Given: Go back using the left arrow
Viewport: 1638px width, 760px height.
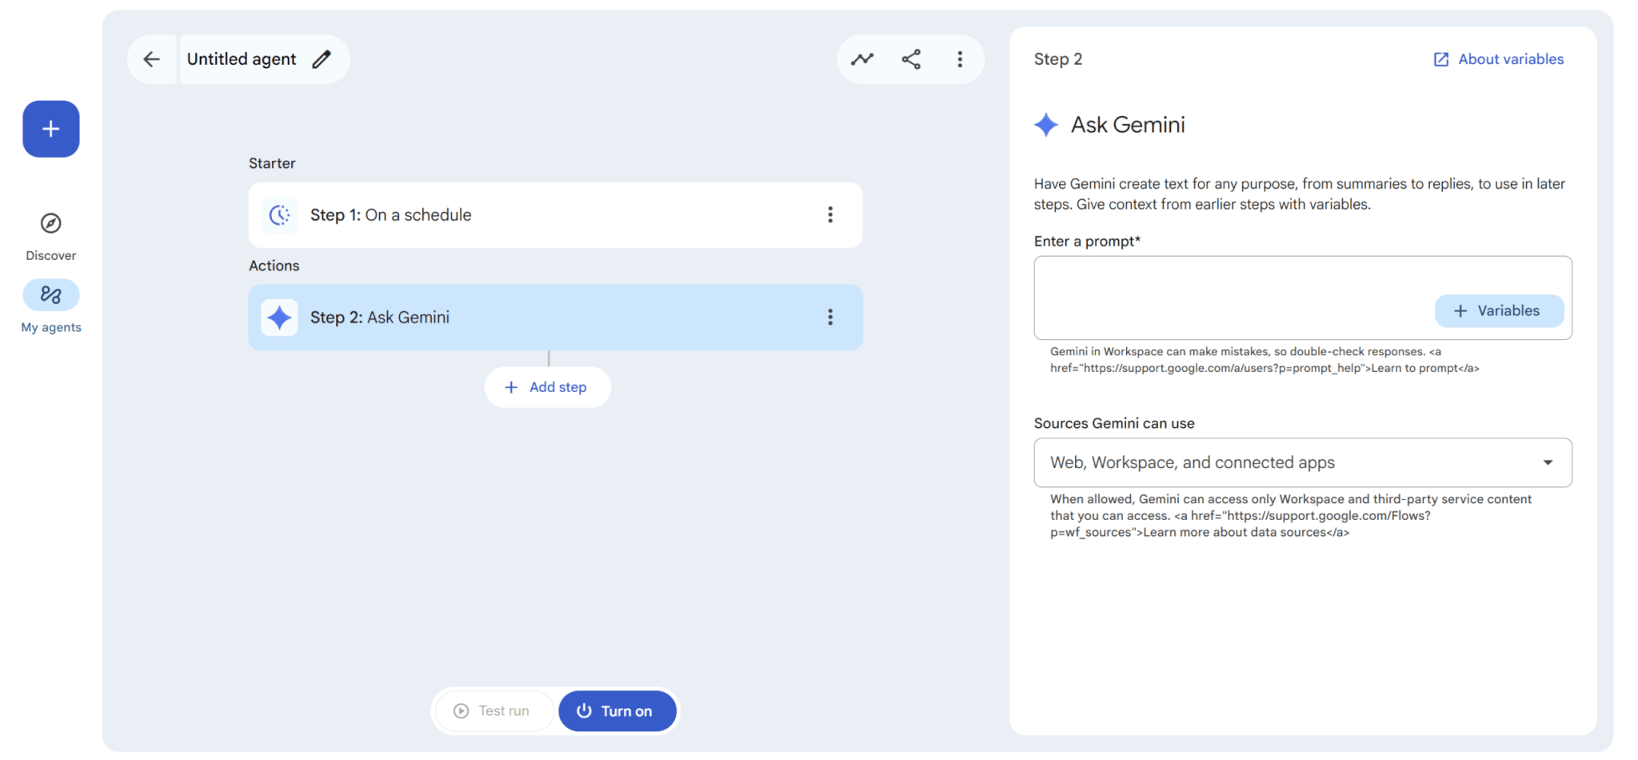Looking at the screenshot, I should tap(151, 59).
